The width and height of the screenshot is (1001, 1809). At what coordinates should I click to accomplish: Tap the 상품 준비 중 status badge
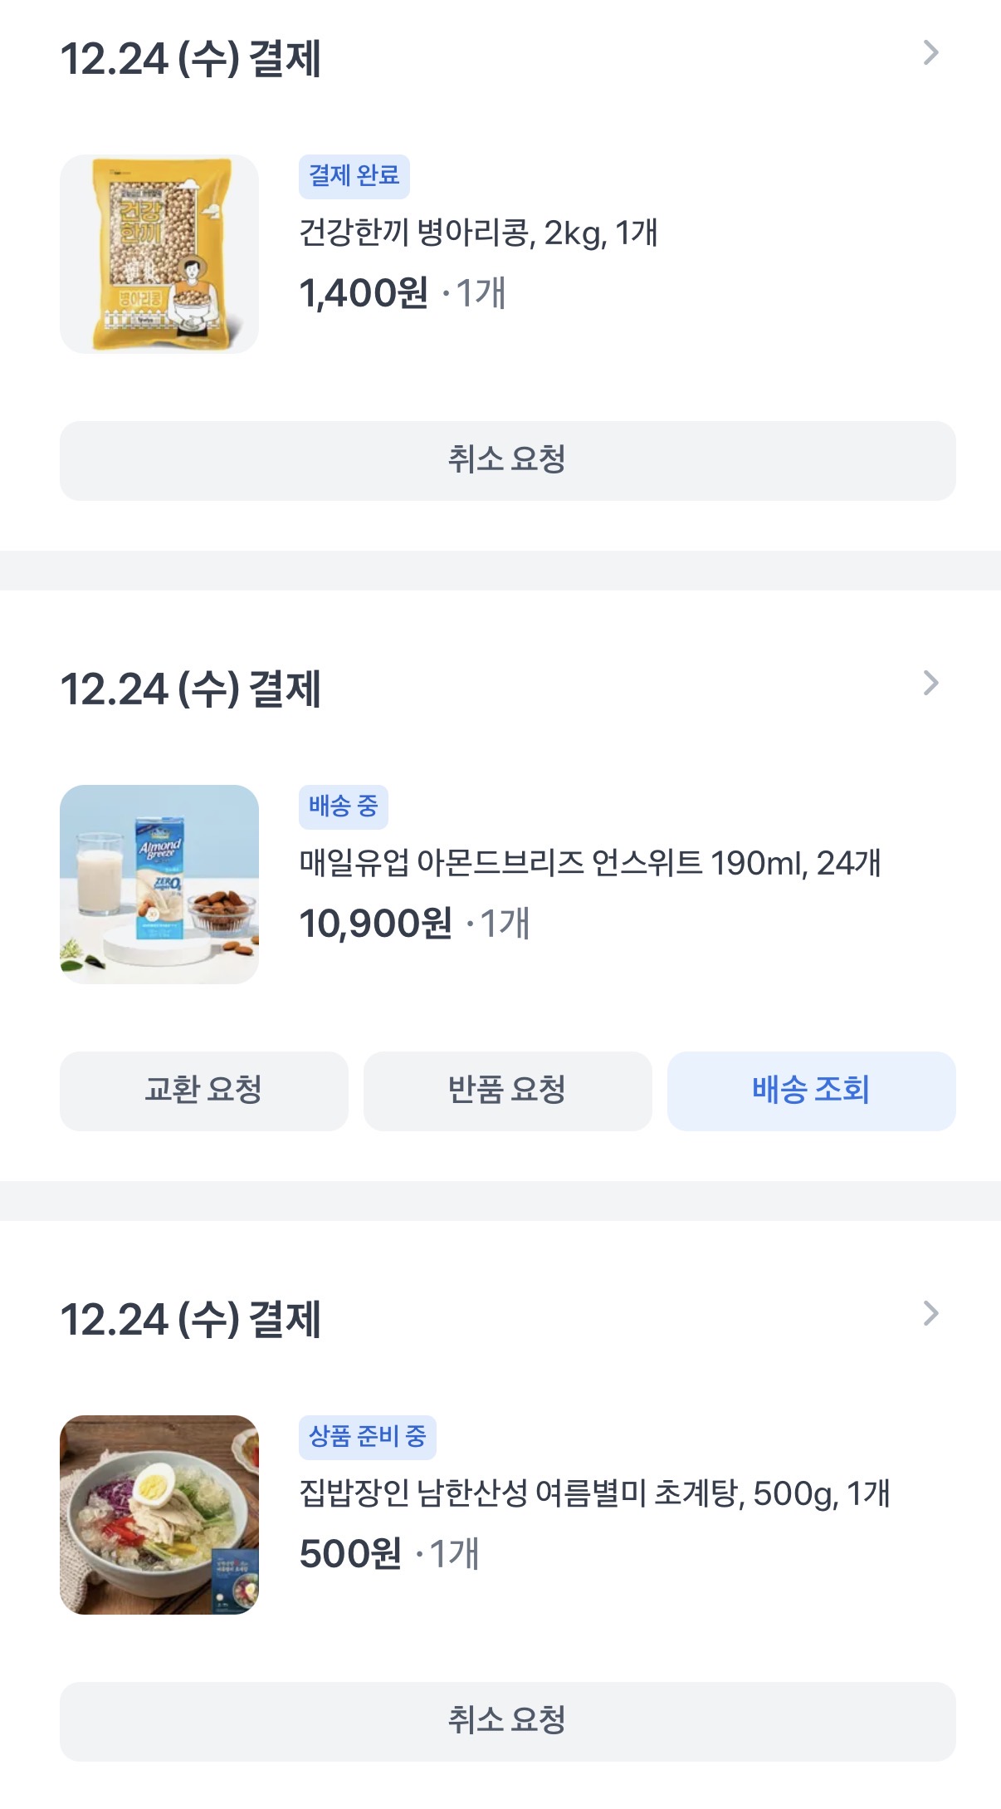367,1437
